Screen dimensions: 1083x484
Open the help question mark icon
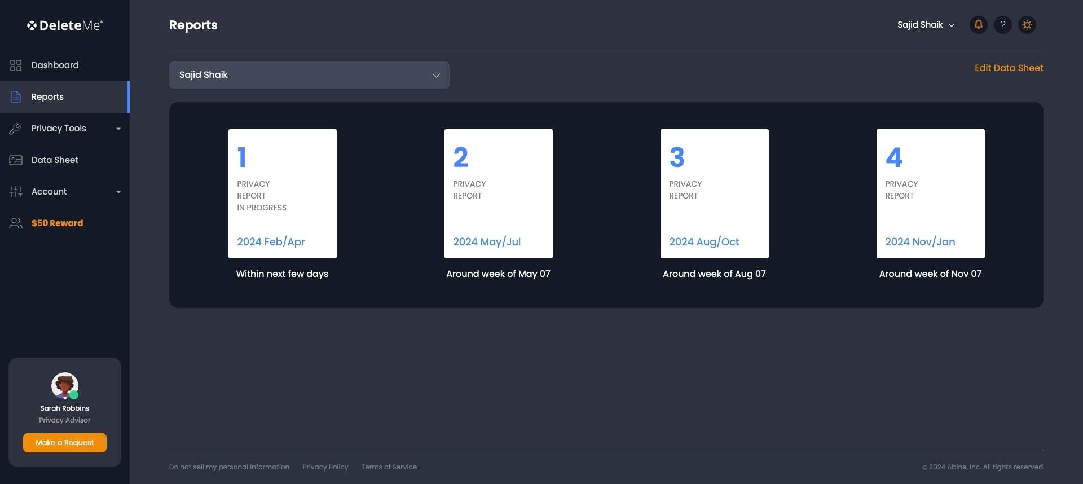coord(1002,25)
